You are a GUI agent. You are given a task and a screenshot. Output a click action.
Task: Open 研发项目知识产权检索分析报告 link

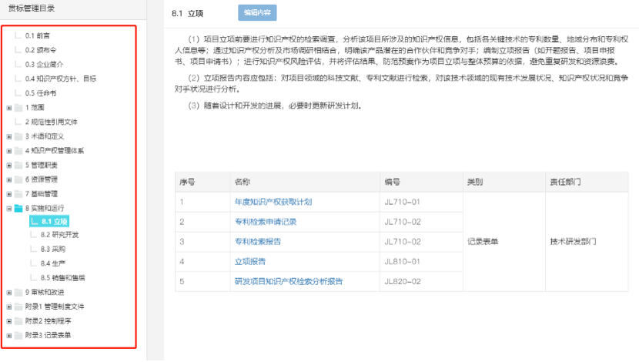pos(289,282)
